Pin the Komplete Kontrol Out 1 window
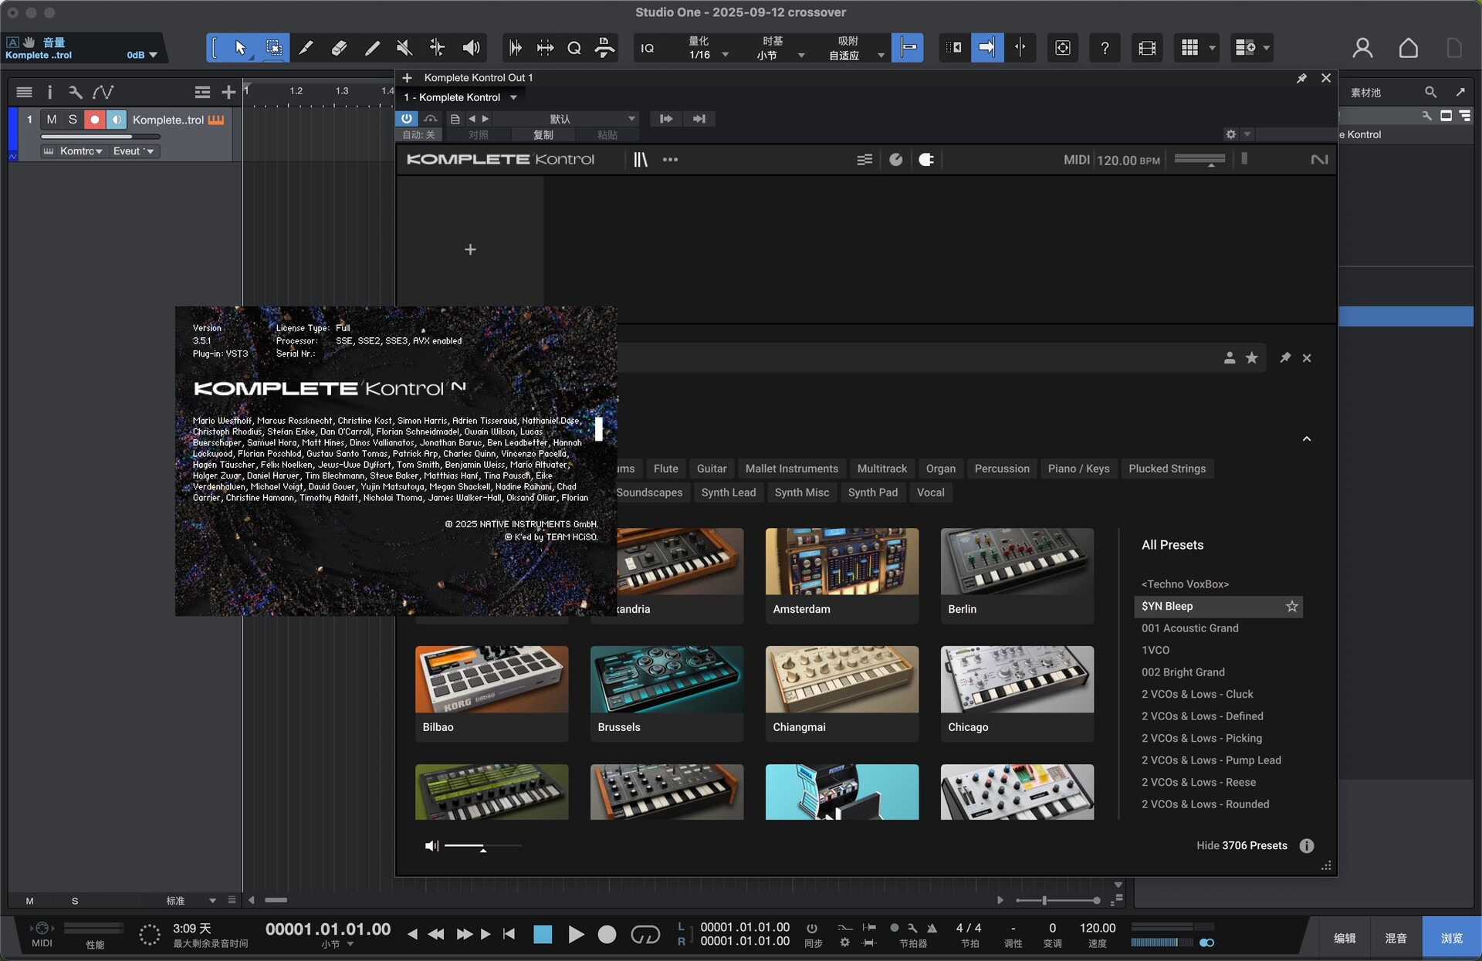The image size is (1482, 961). tap(1301, 78)
